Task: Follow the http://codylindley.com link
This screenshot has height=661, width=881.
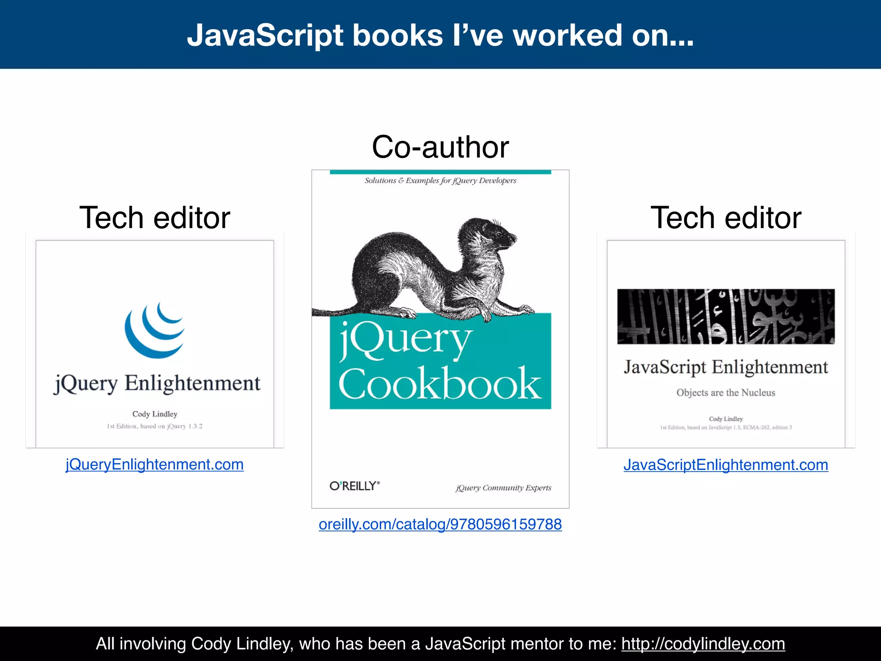Action: coord(703,644)
